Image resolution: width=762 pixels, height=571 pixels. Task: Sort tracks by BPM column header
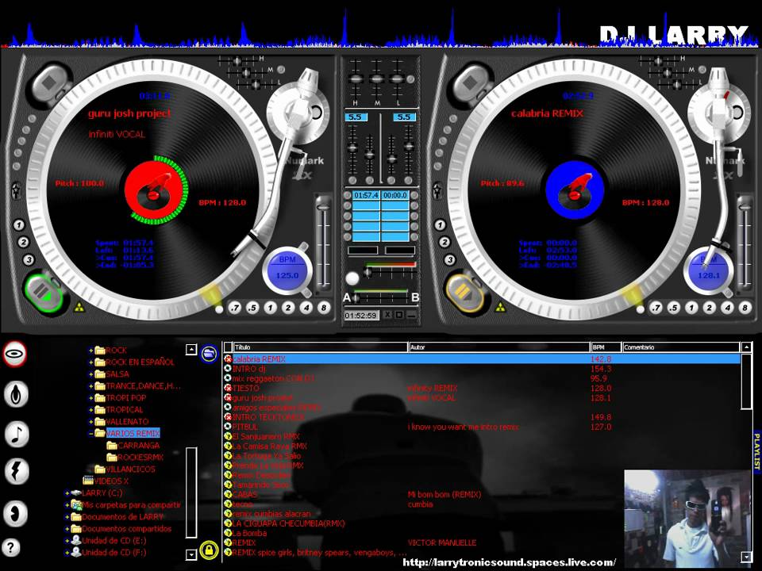[x=606, y=347]
